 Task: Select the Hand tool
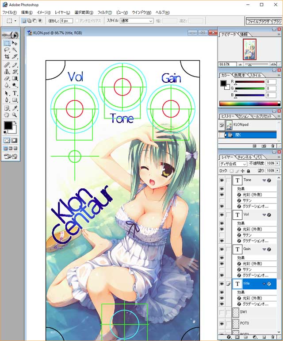(7, 115)
